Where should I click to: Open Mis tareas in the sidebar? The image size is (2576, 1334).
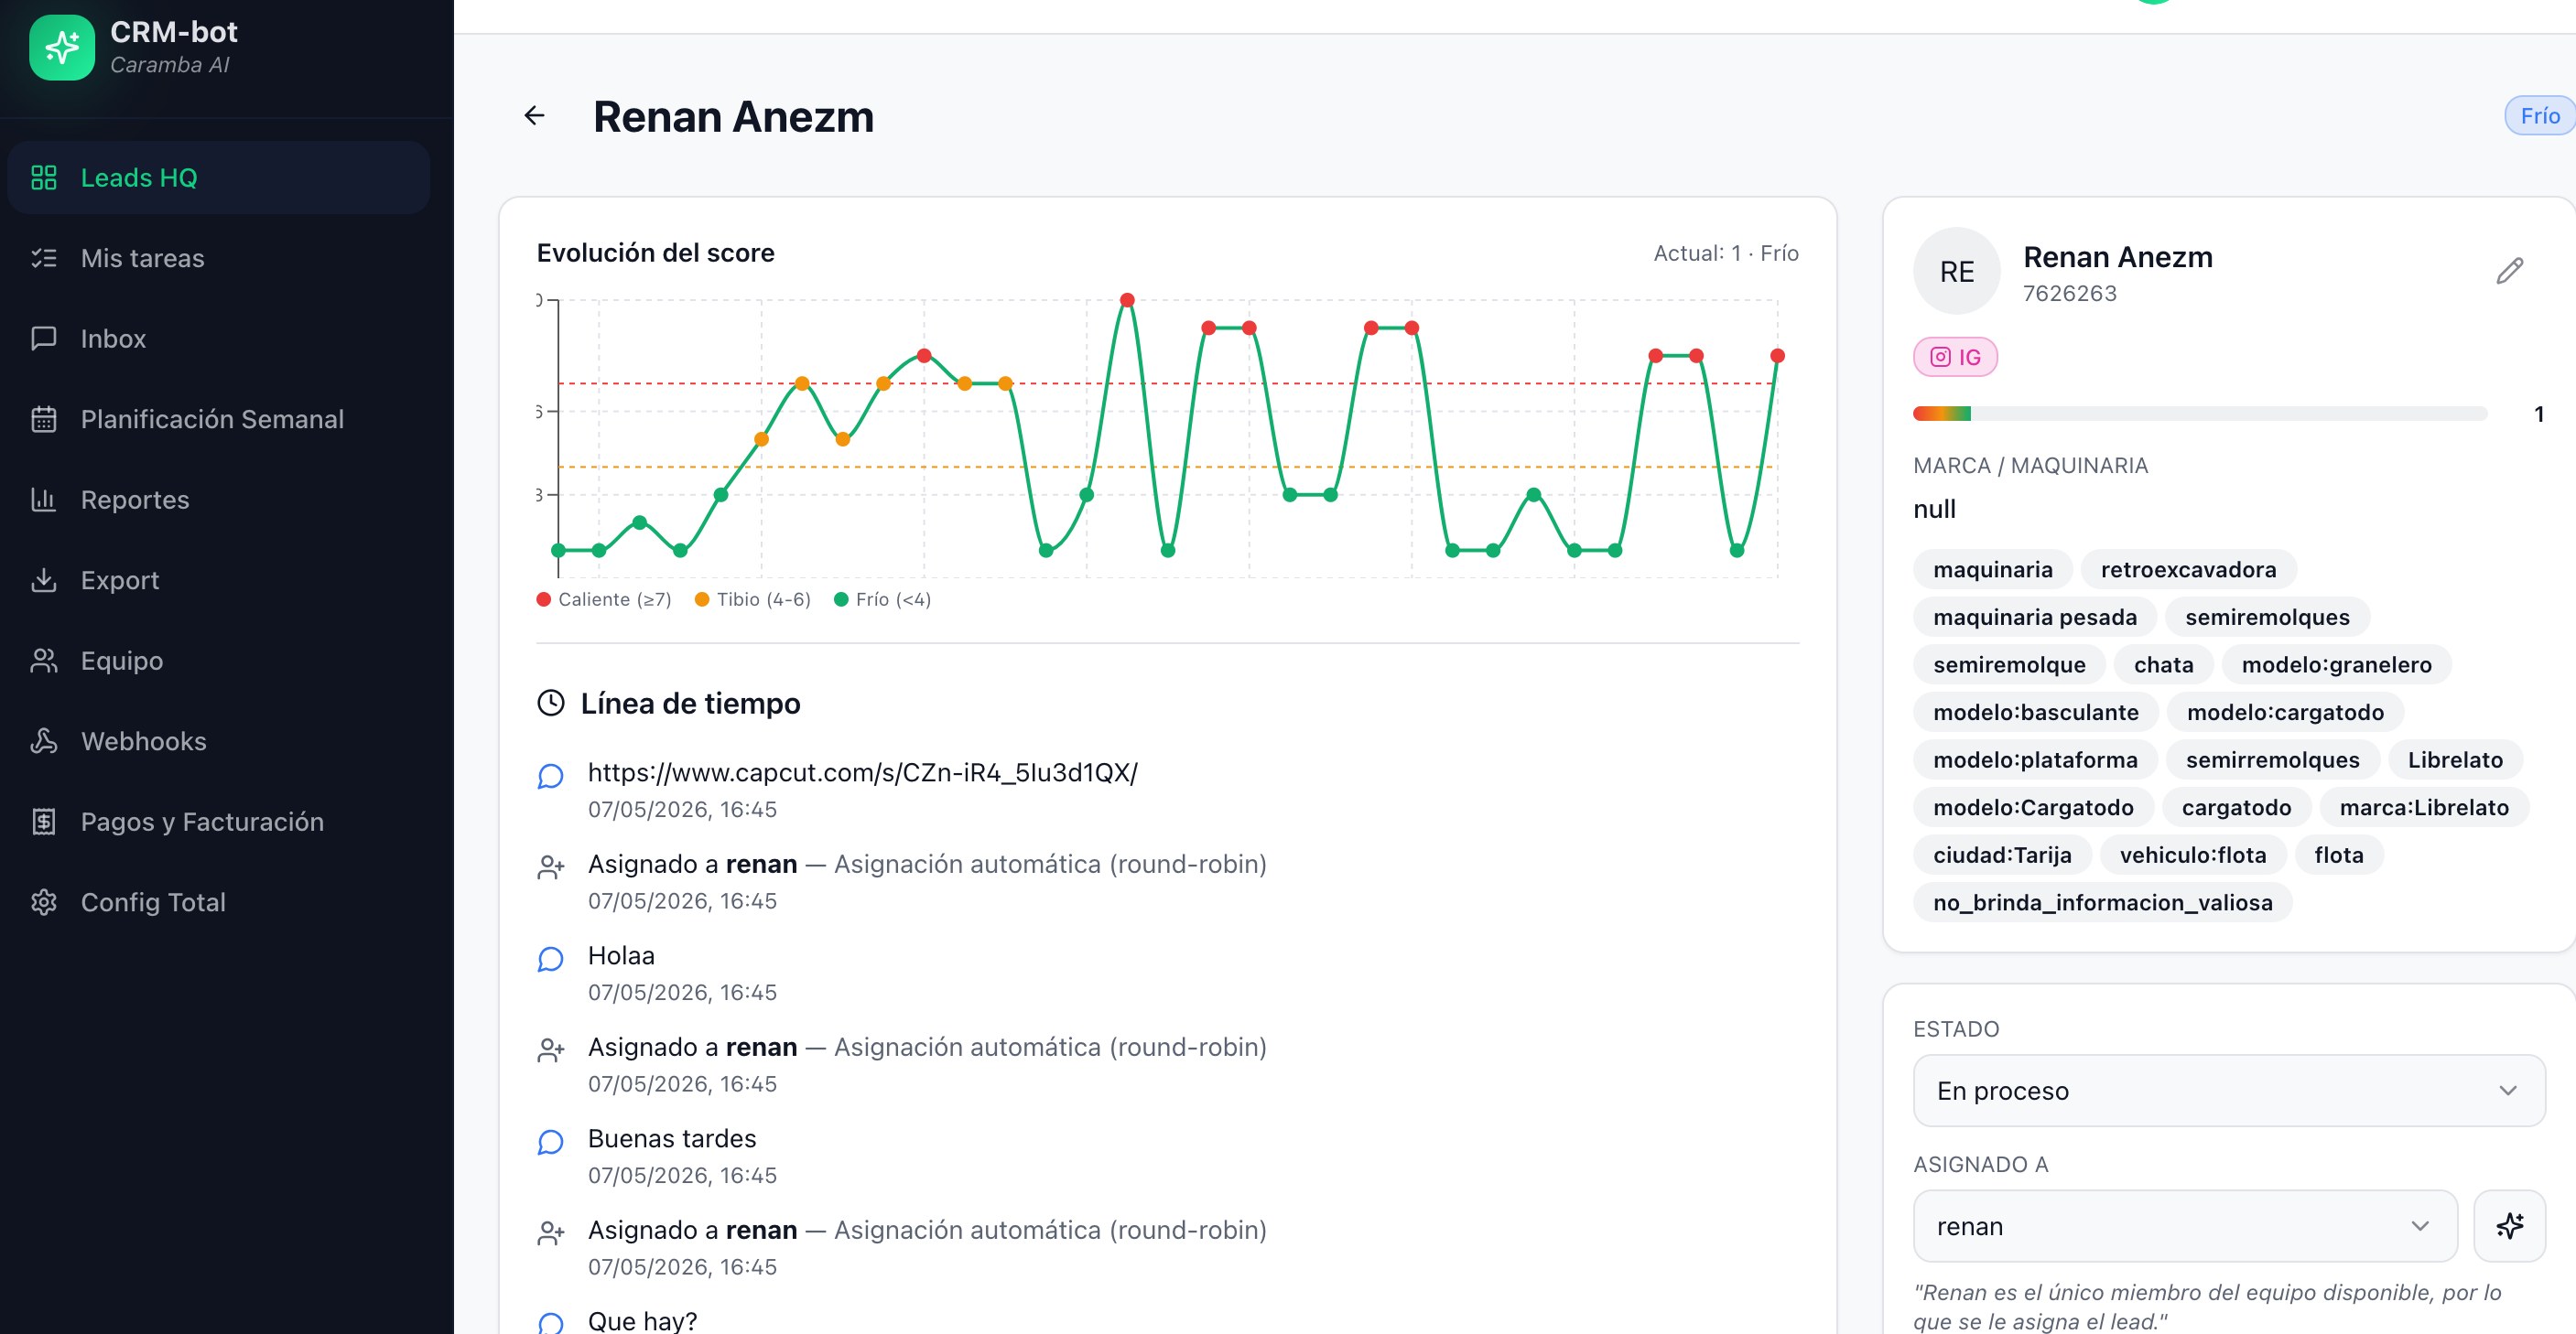[x=218, y=258]
